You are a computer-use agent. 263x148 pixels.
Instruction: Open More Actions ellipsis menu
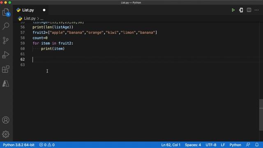[x=256, y=10]
